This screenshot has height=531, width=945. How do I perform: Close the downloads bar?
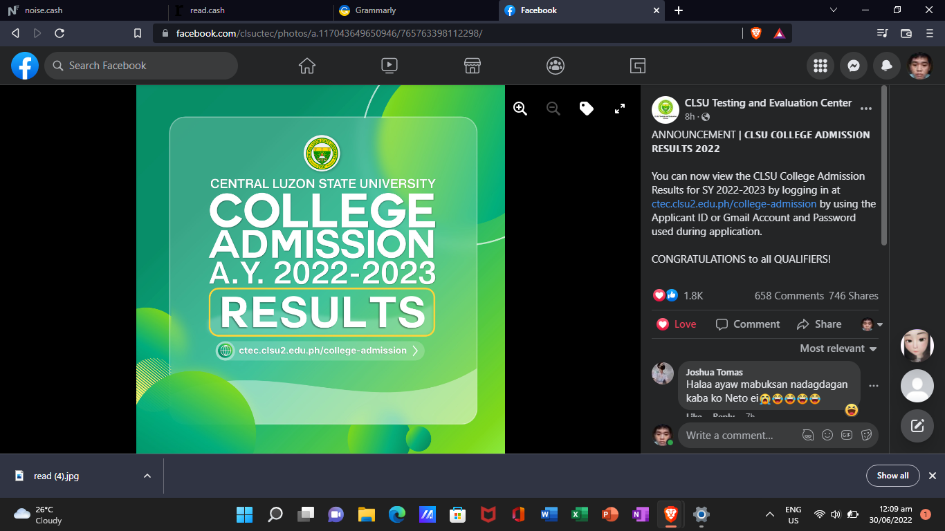[x=932, y=476]
